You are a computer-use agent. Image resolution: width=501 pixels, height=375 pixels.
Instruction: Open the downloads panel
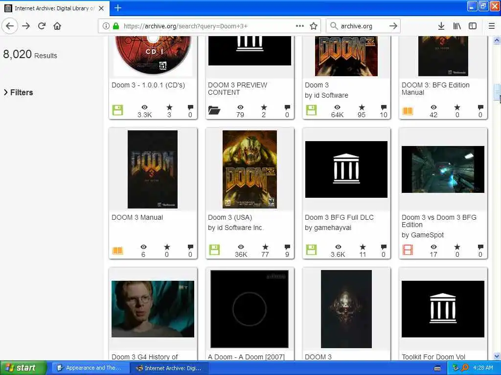point(441,26)
